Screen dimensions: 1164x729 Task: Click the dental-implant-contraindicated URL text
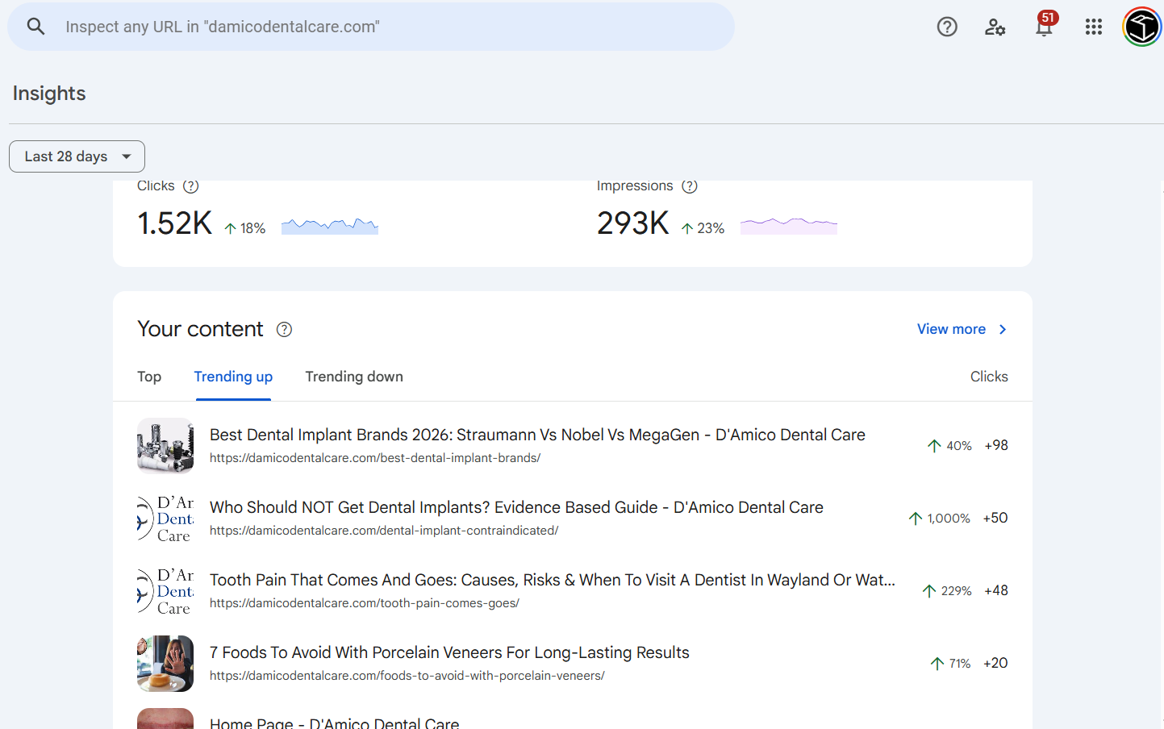tap(384, 531)
